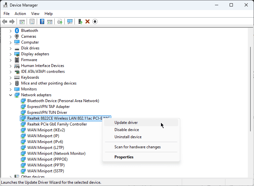Click the WAN Miniport (IKEv2) device icon
Image resolution: width=254 pixels, height=186 pixels.
[23, 130]
